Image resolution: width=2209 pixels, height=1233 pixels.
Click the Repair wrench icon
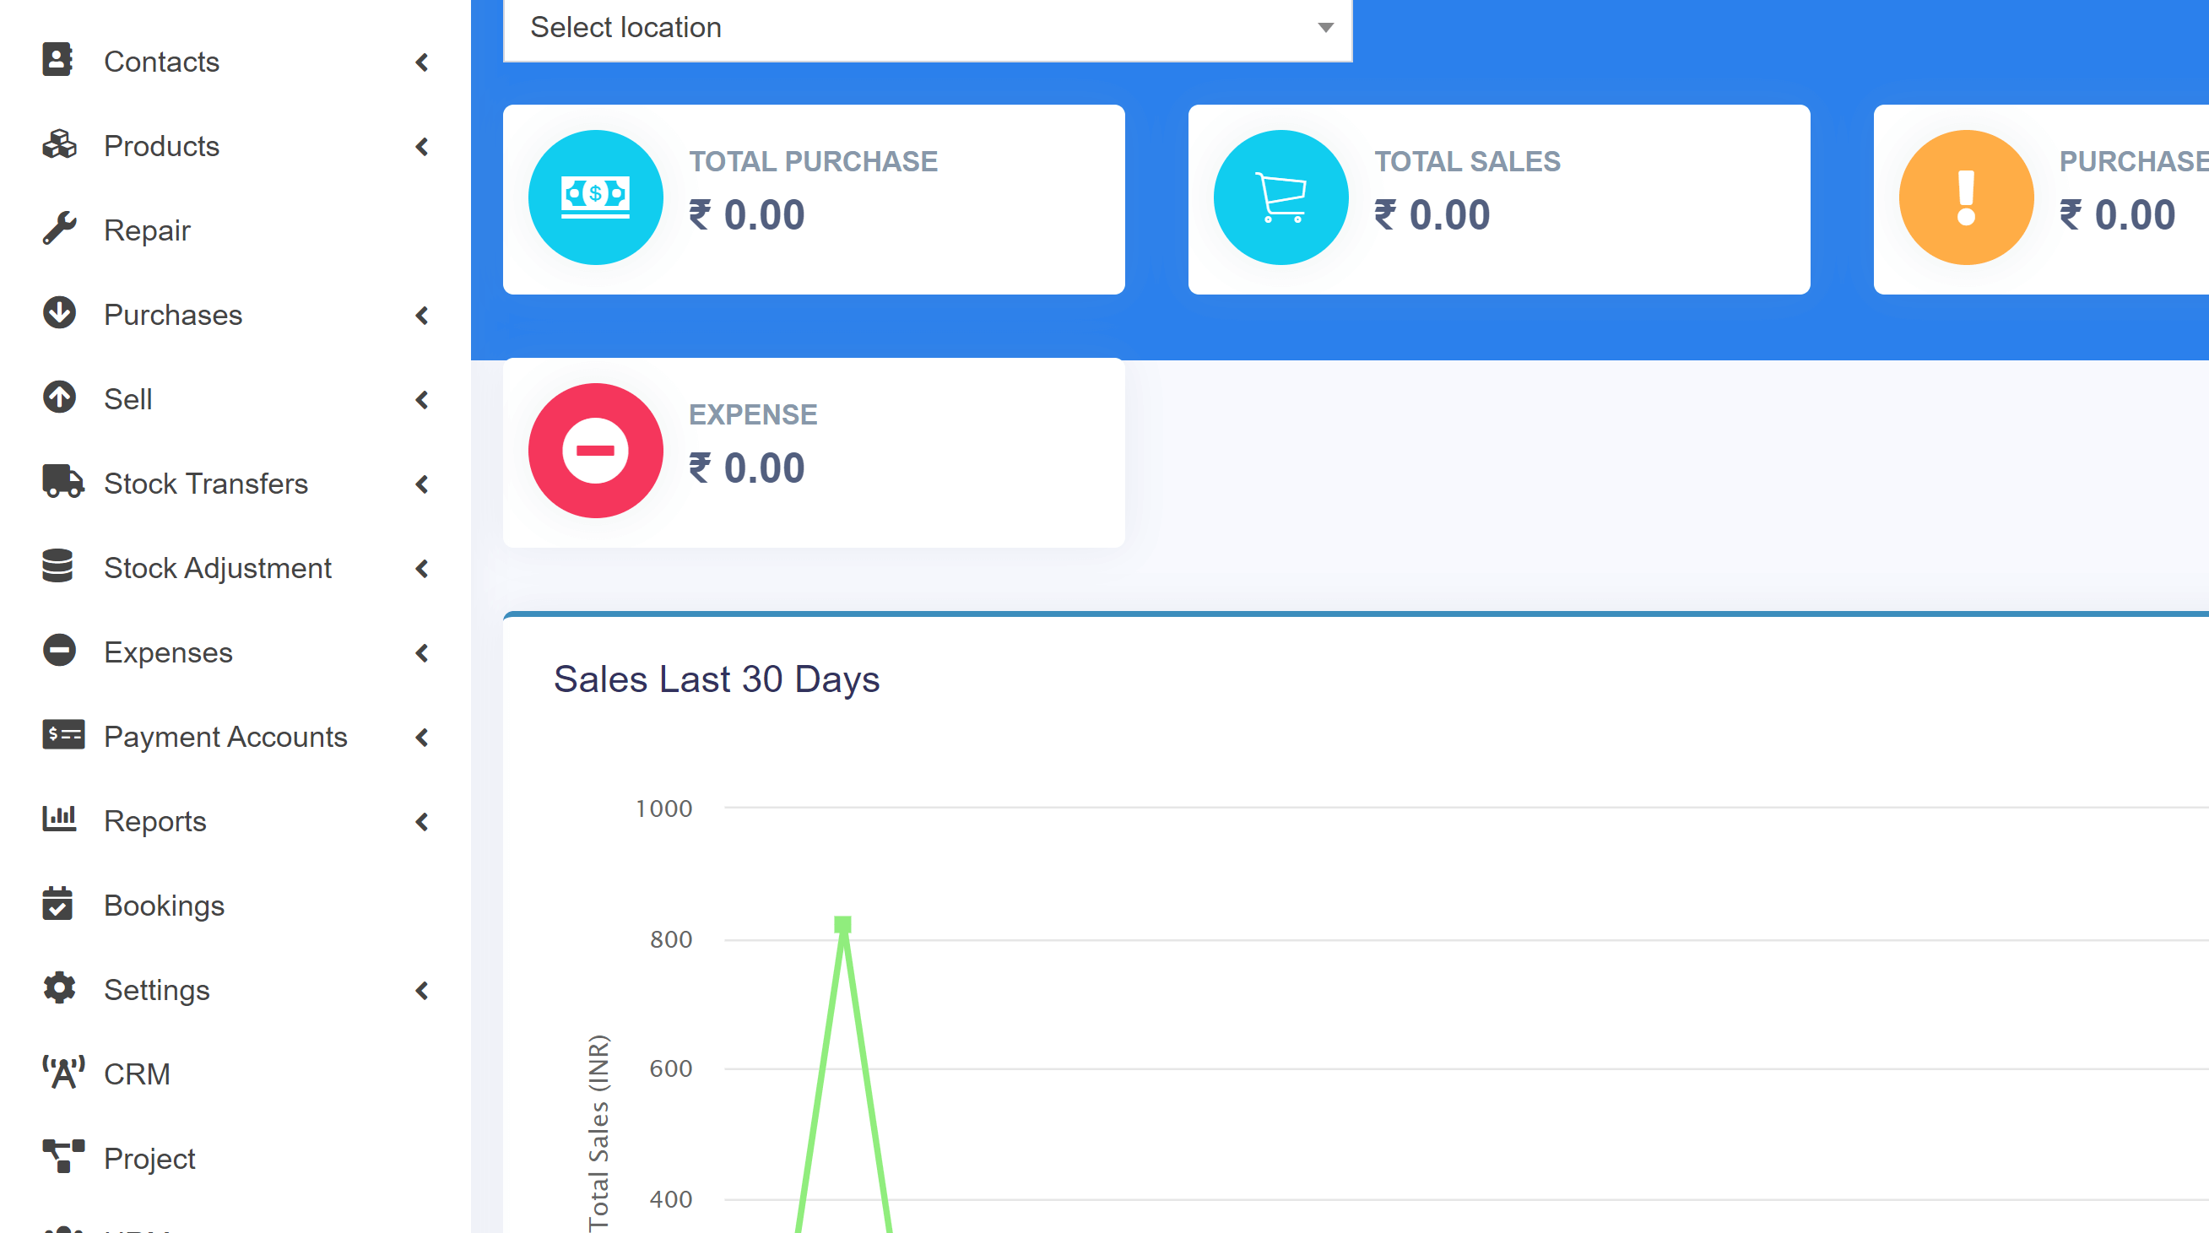[59, 229]
